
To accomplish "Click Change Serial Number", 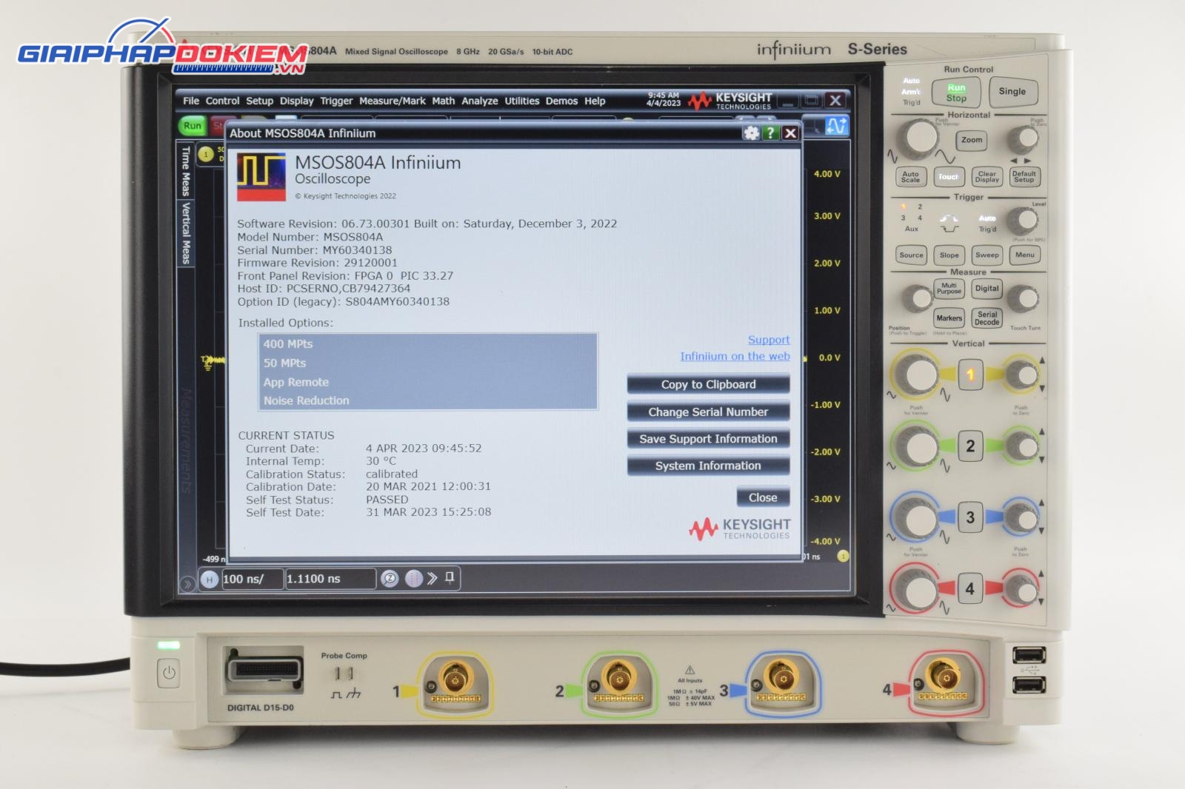I will coord(708,412).
